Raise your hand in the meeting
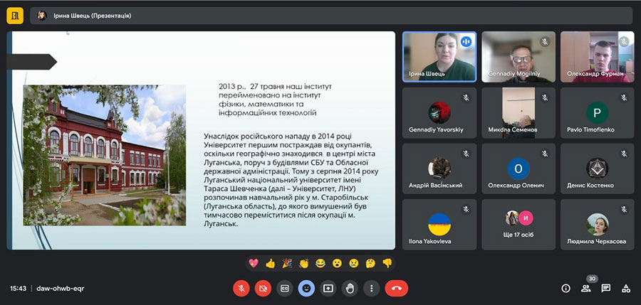The width and height of the screenshot is (641, 305). [x=350, y=288]
